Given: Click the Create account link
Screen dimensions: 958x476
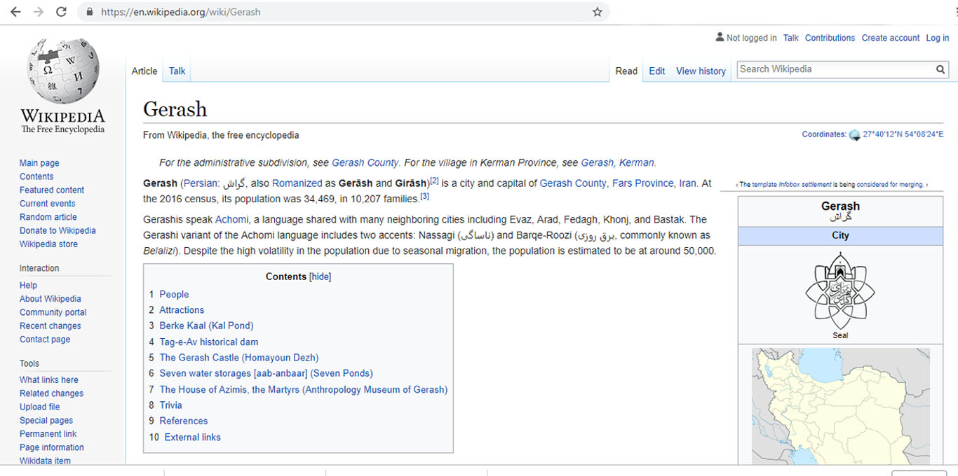Looking at the screenshot, I should 890,38.
